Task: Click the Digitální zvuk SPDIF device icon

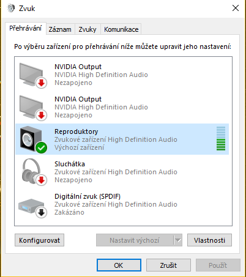Action: click(32, 207)
